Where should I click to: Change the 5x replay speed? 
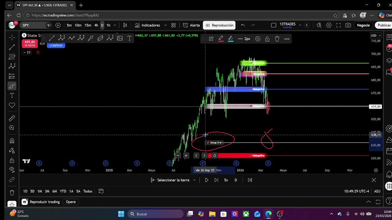point(226,180)
